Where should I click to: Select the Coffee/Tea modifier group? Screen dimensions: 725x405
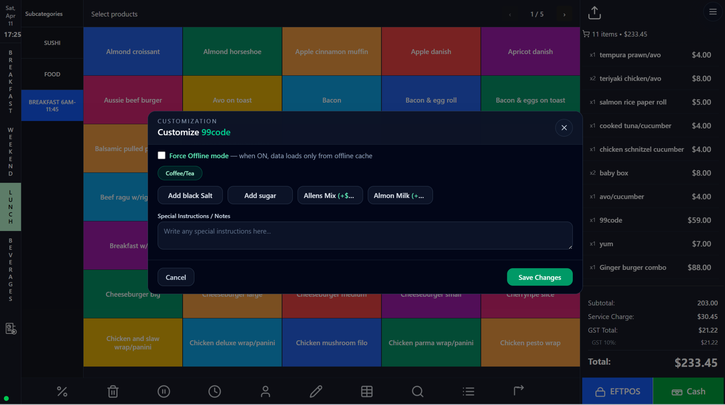point(180,173)
